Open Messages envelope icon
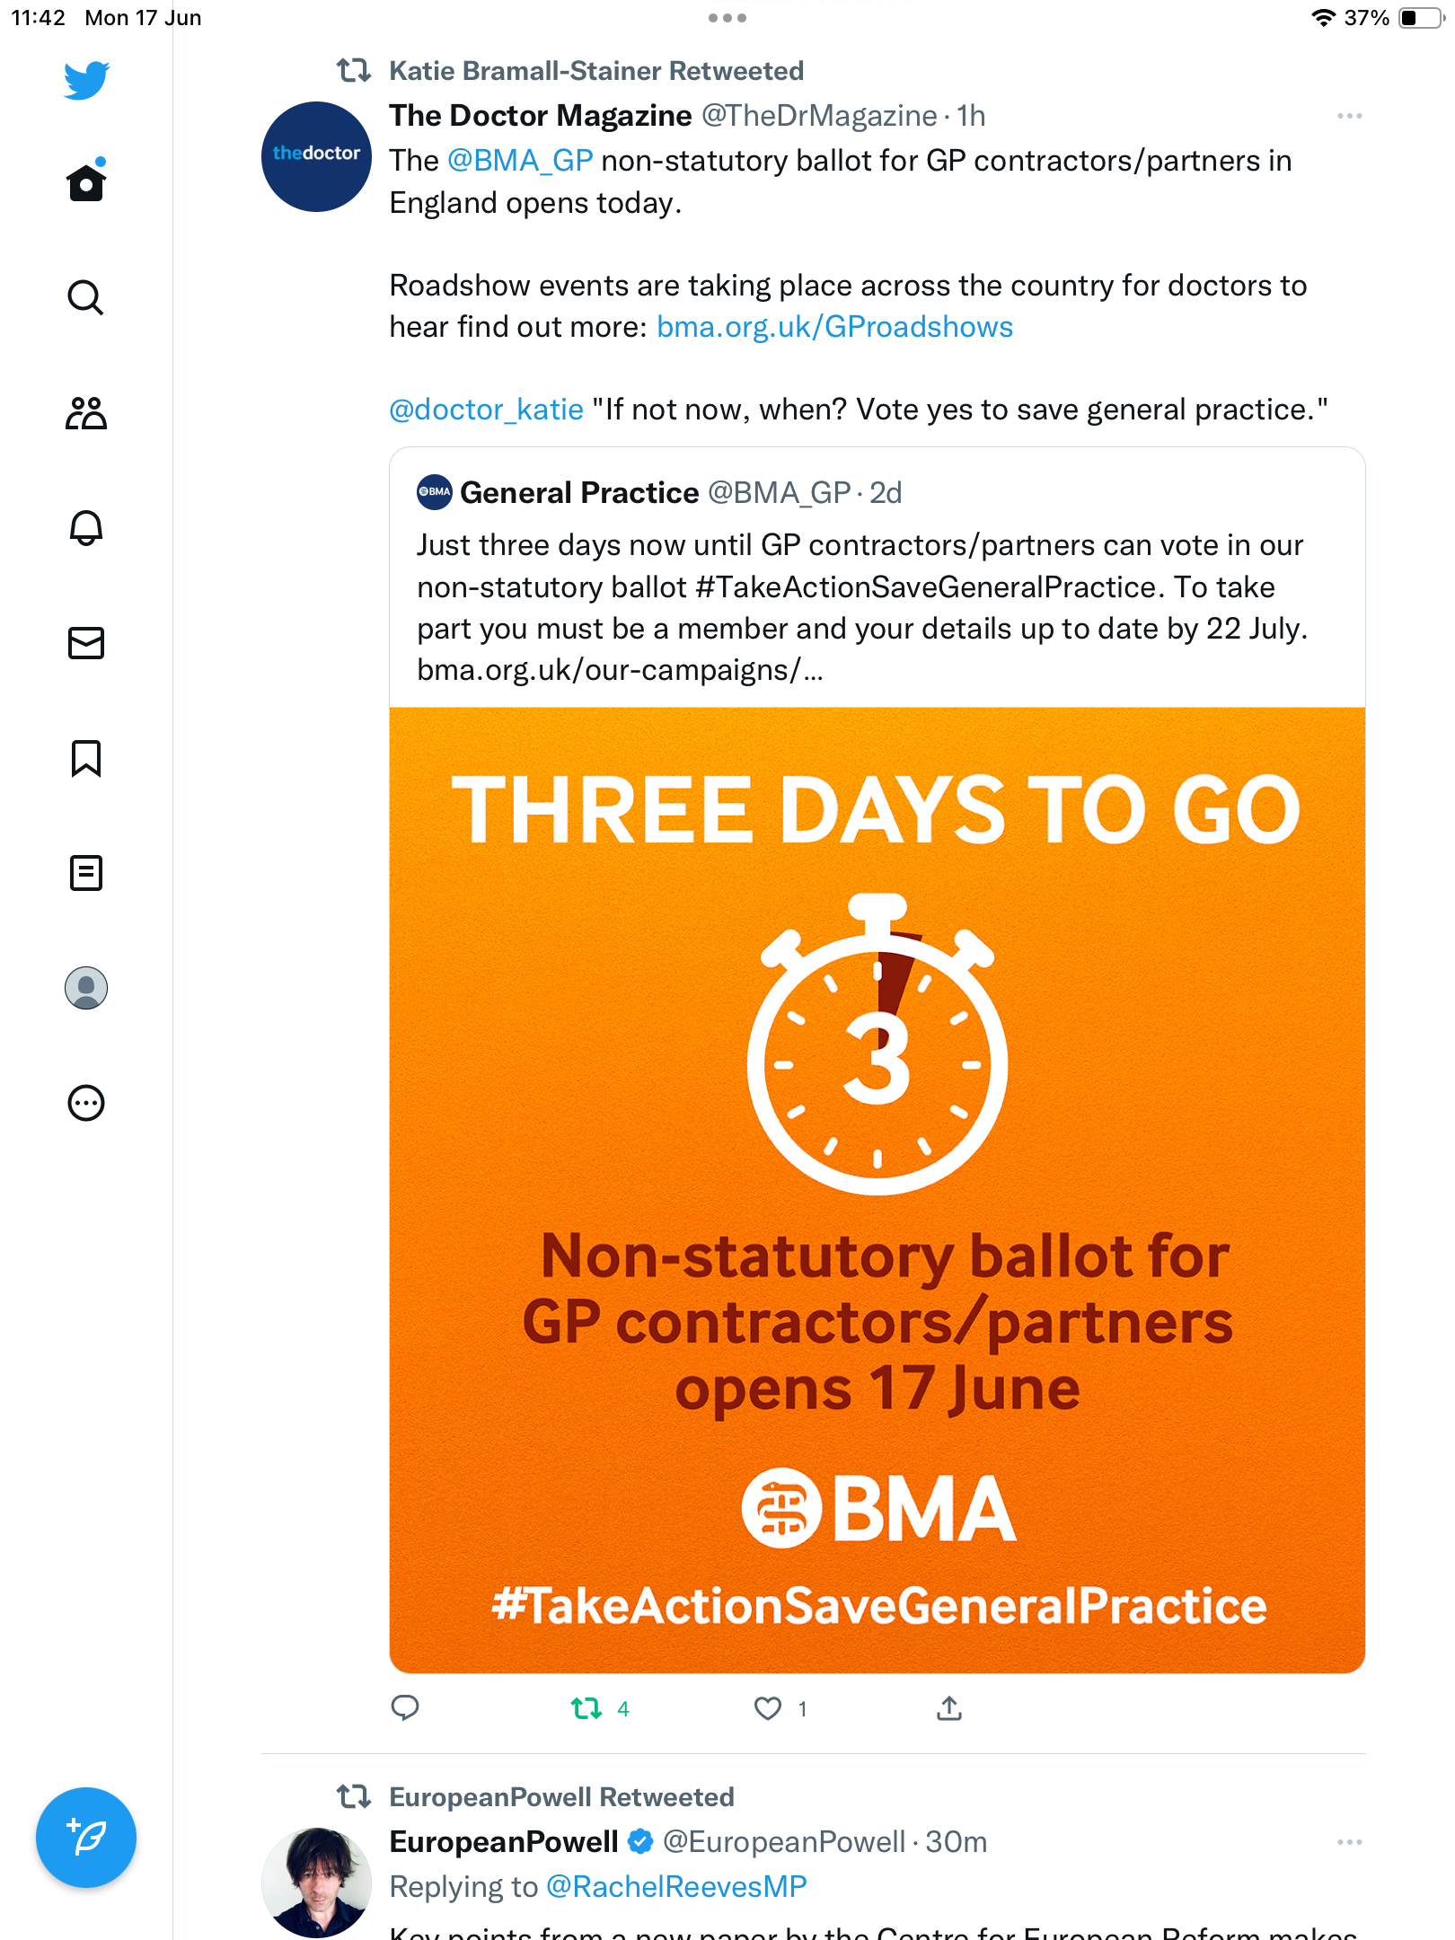1455x1940 pixels. [86, 643]
